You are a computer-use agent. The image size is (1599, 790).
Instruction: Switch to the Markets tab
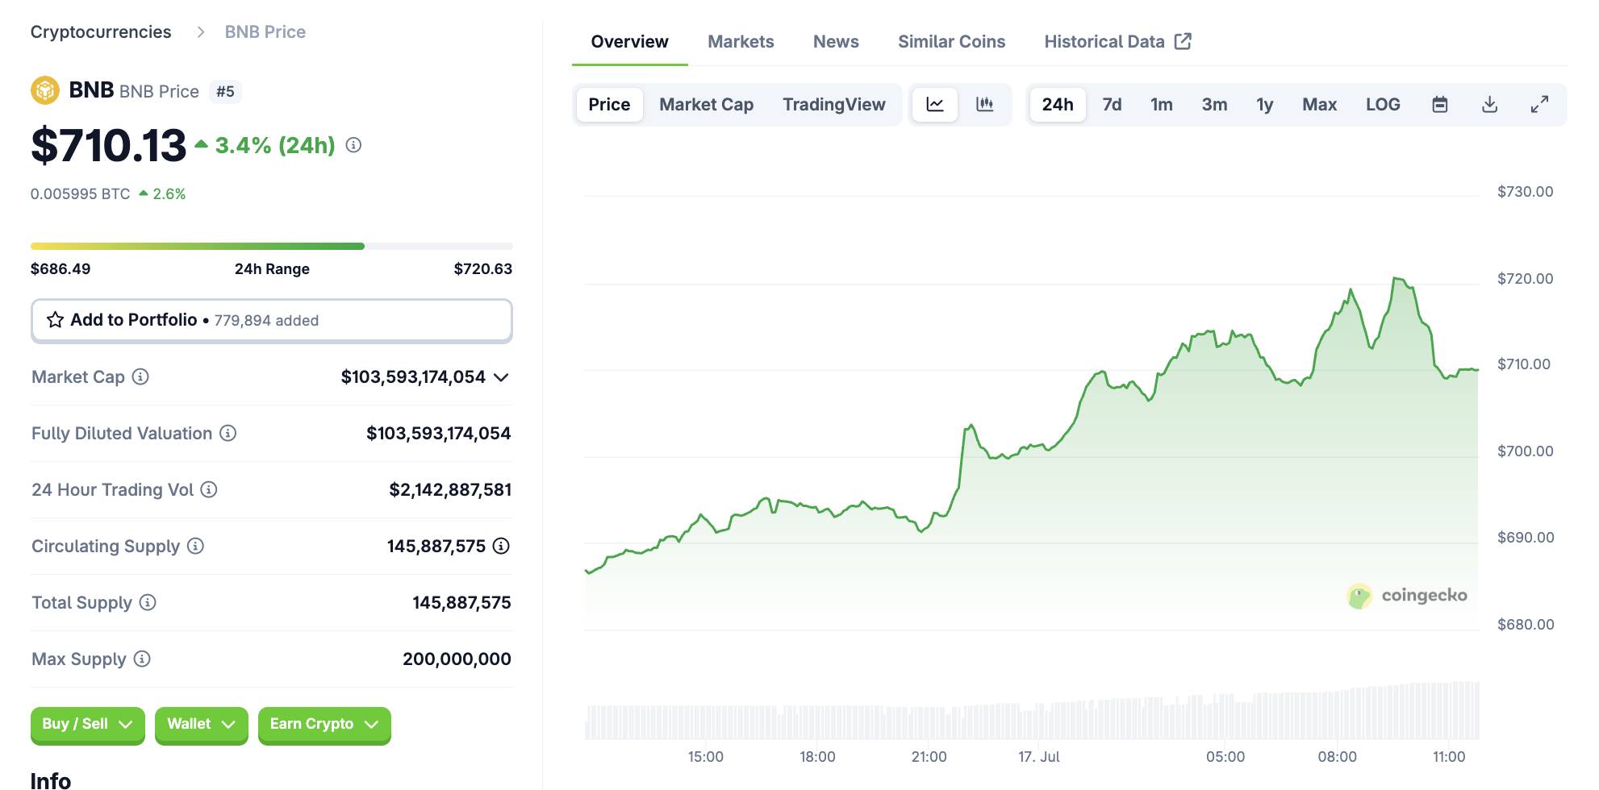pos(741,42)
